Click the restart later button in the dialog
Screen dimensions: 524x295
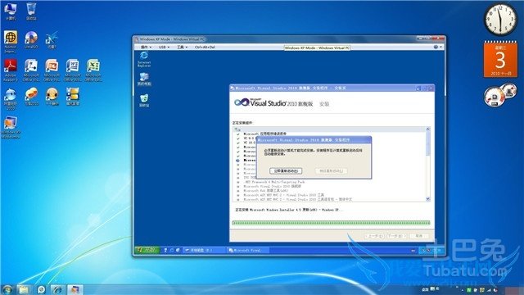tap(331, 171)
